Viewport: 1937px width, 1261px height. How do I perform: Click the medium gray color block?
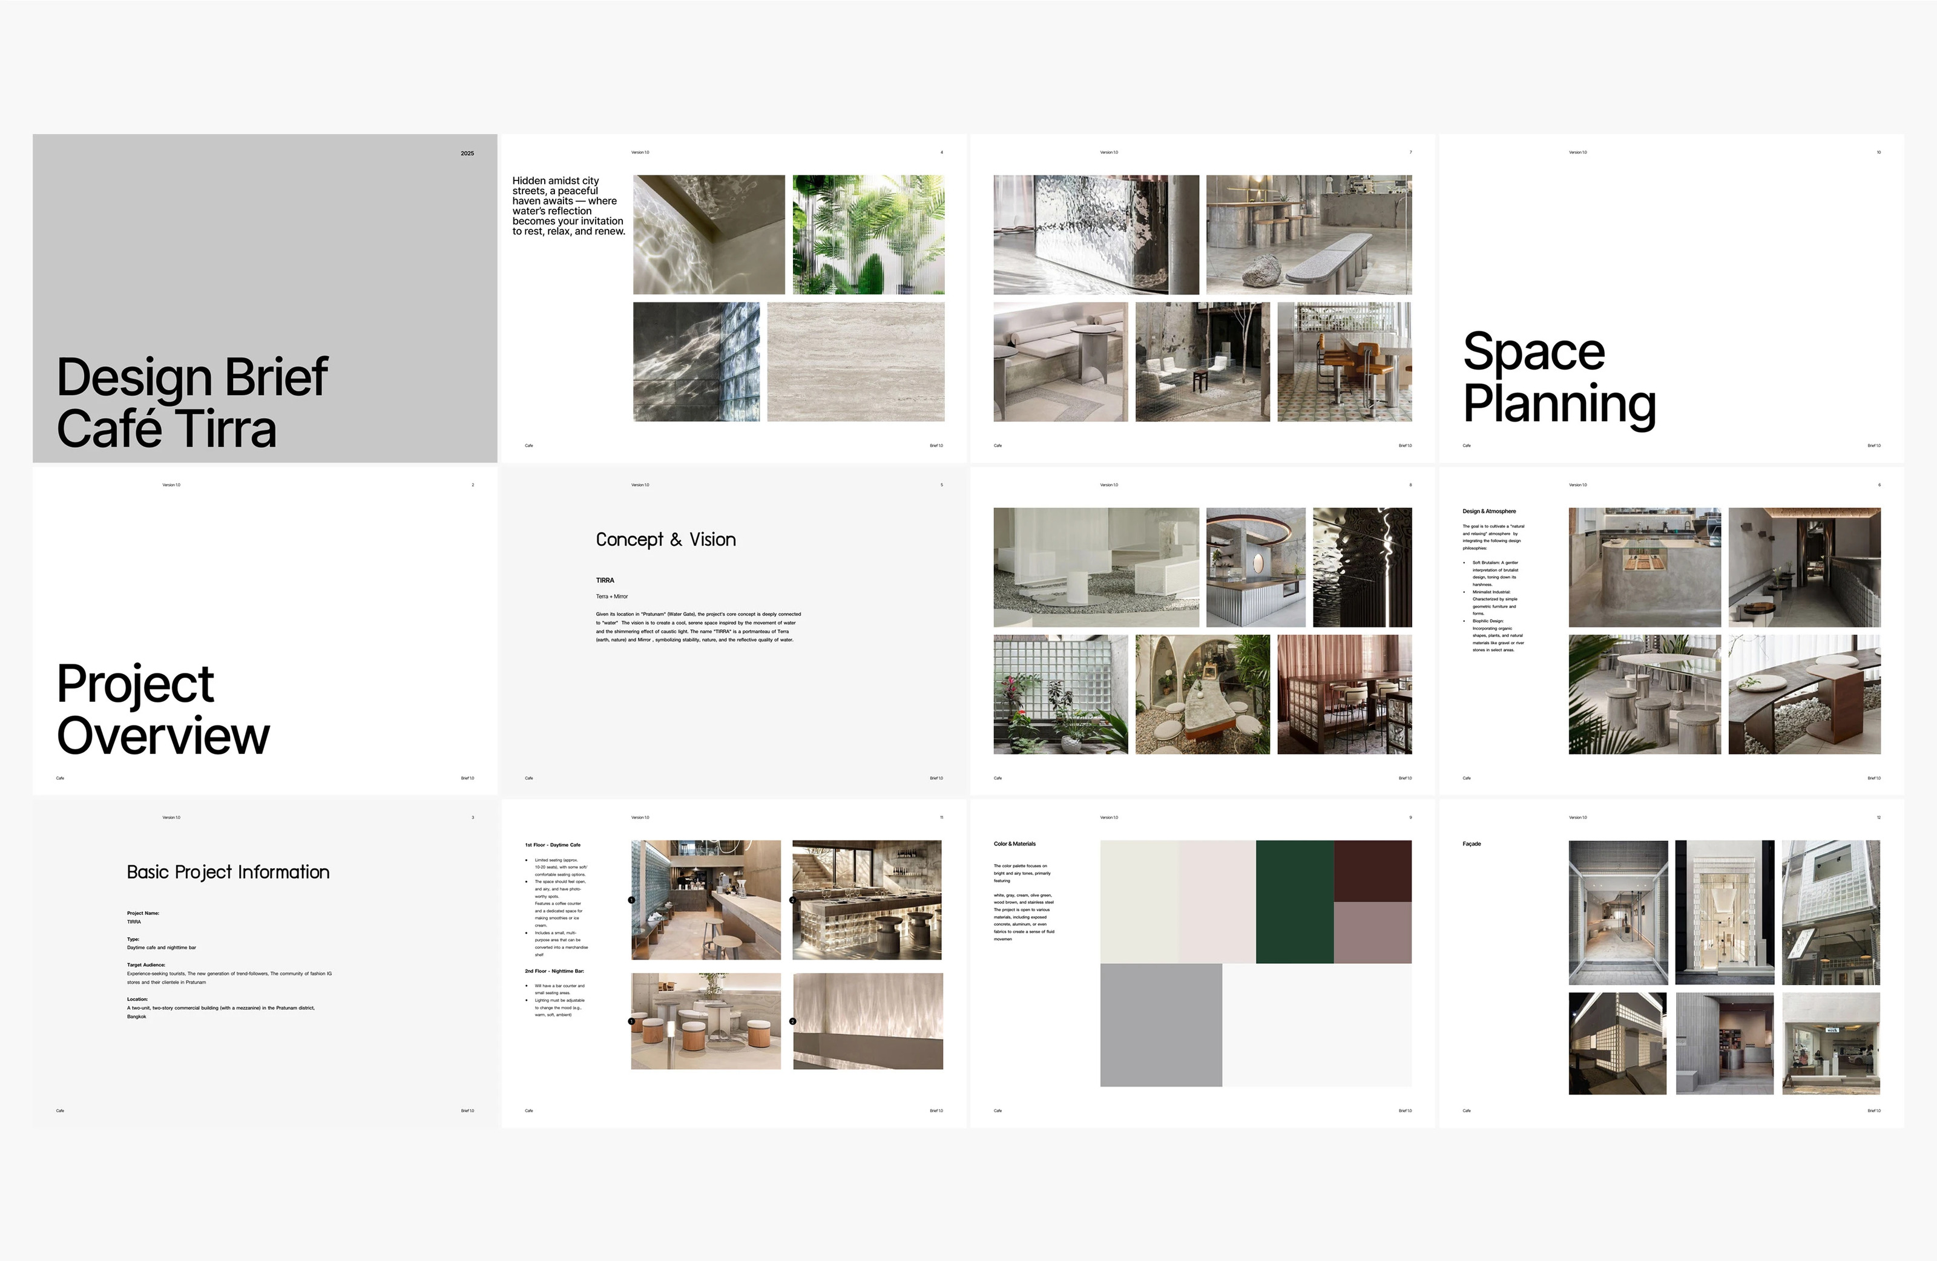tap(1160, 1024)
